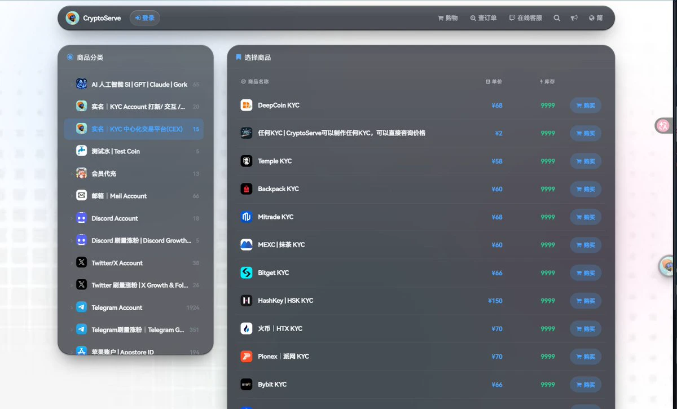The height and width of the screenshot is (409, 677).
Task: Click the Mitrade KYC product icon
Action: click(247, 217)
